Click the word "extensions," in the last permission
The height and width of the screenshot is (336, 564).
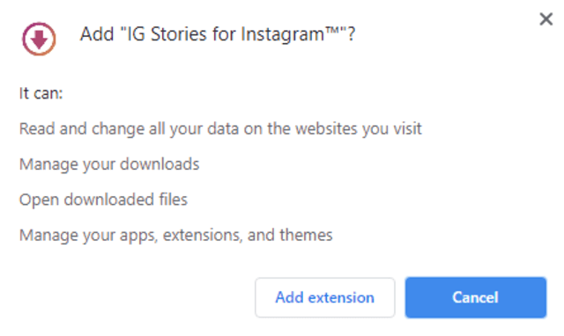[203, 236]
